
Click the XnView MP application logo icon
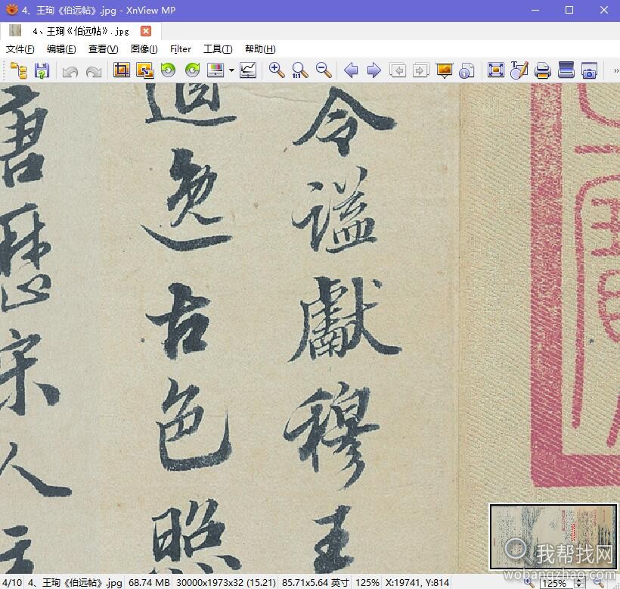point(12,10)
